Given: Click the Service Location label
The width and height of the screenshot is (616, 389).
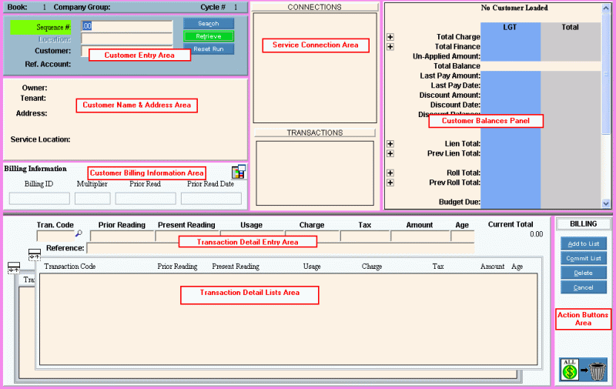Looking at the screenshot, I should 41,139.
